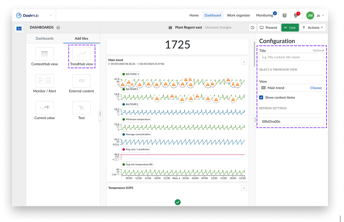Navigate to Work organizer
Image resolution: width=344 pixels, height=222 pixels.
(239, 15)
